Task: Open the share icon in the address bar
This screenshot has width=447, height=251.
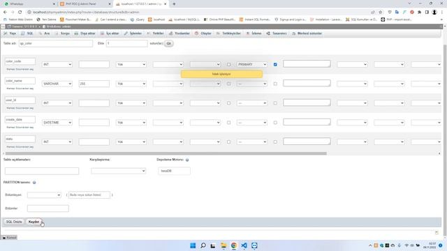Action: (373, 13)
